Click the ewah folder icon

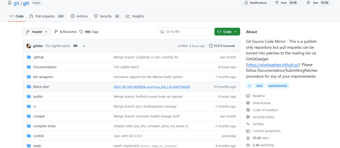click(x=29, y=145)
